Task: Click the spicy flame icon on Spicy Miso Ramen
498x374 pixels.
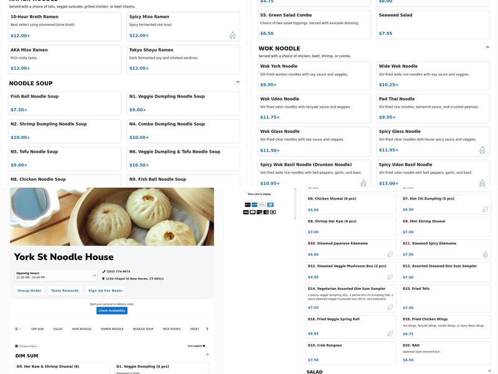Action: click(232, 36)
